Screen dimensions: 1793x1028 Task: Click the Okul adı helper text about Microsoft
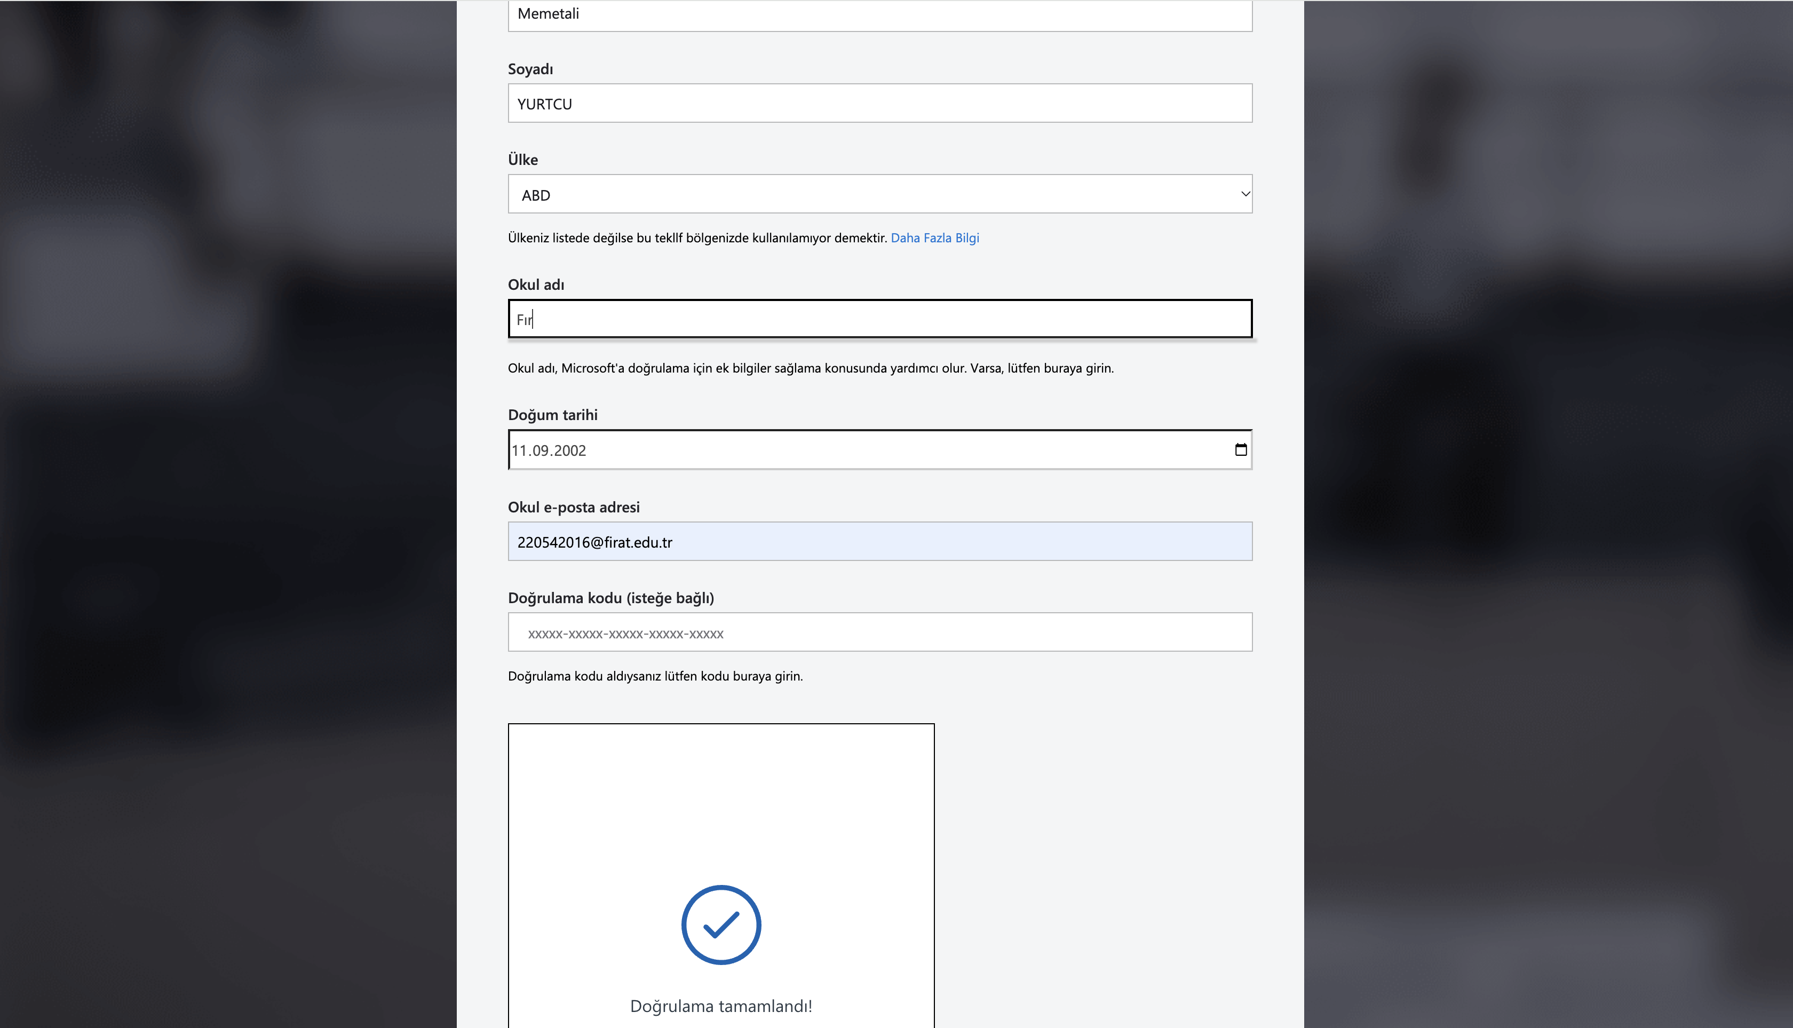[811, 369]
